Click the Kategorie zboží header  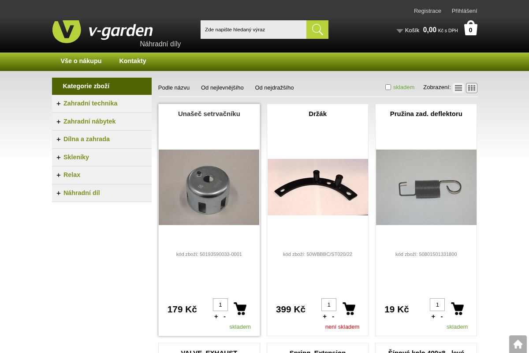pos(102,86)
